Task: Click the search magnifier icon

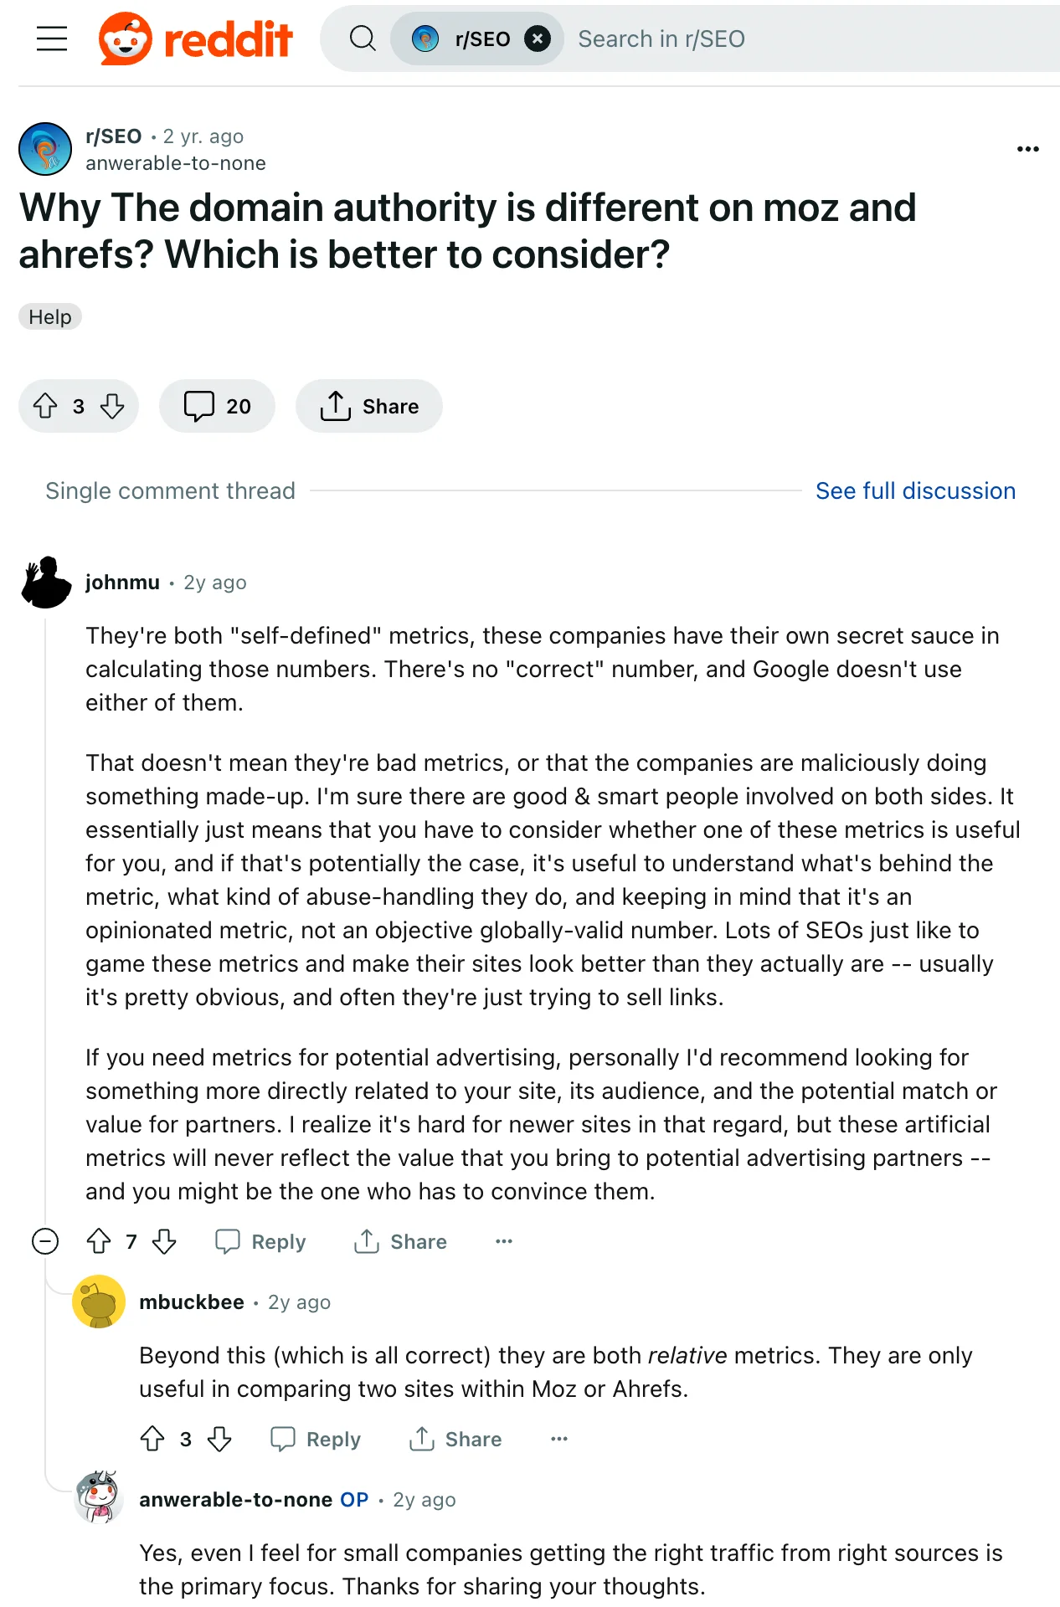Action: pyautogui.click(x=363, y=38)
